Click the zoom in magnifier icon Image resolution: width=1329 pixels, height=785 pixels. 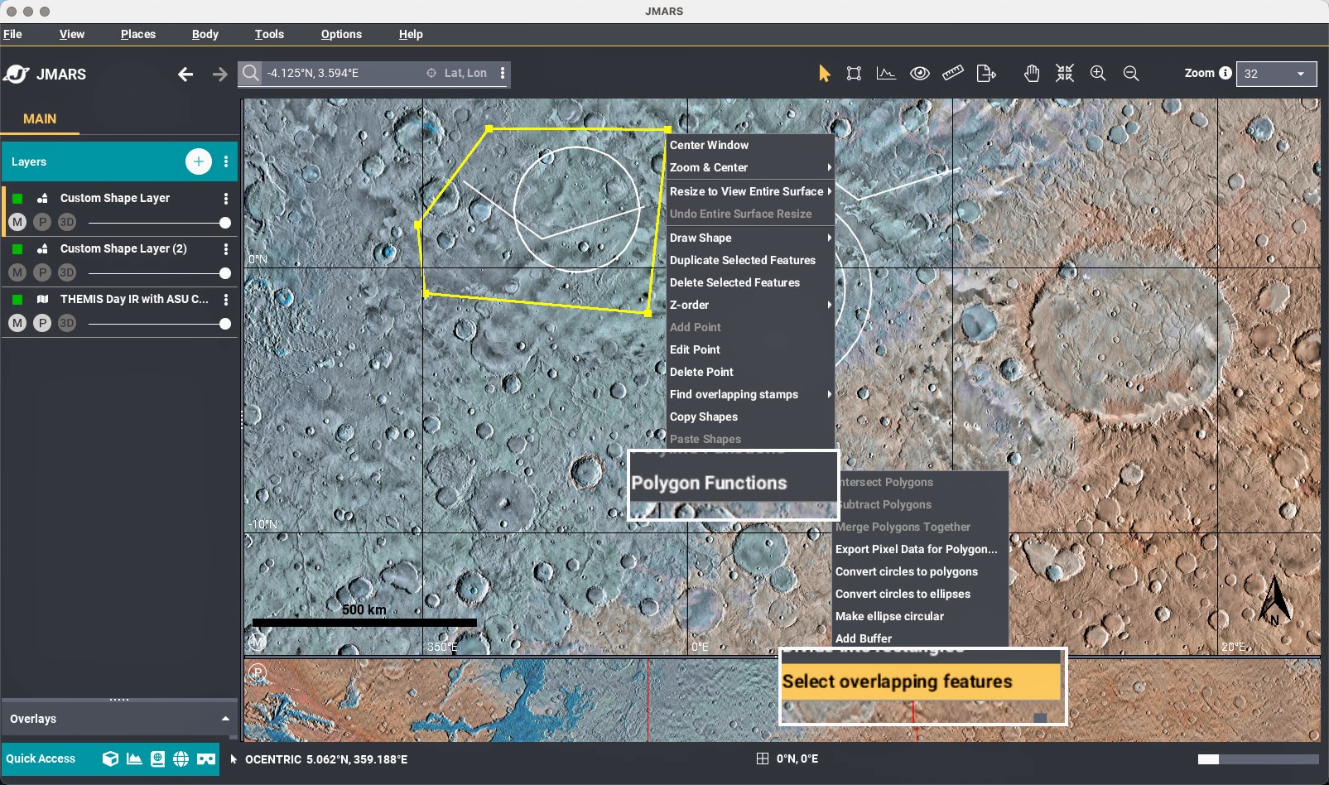1098,73
